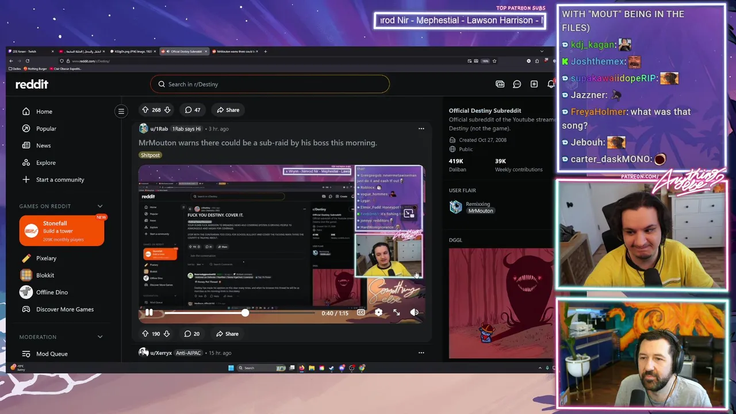Pause the Reddit video
This screenshot has height=414, width=736.
pyautogui.click(x=149, y=312)
